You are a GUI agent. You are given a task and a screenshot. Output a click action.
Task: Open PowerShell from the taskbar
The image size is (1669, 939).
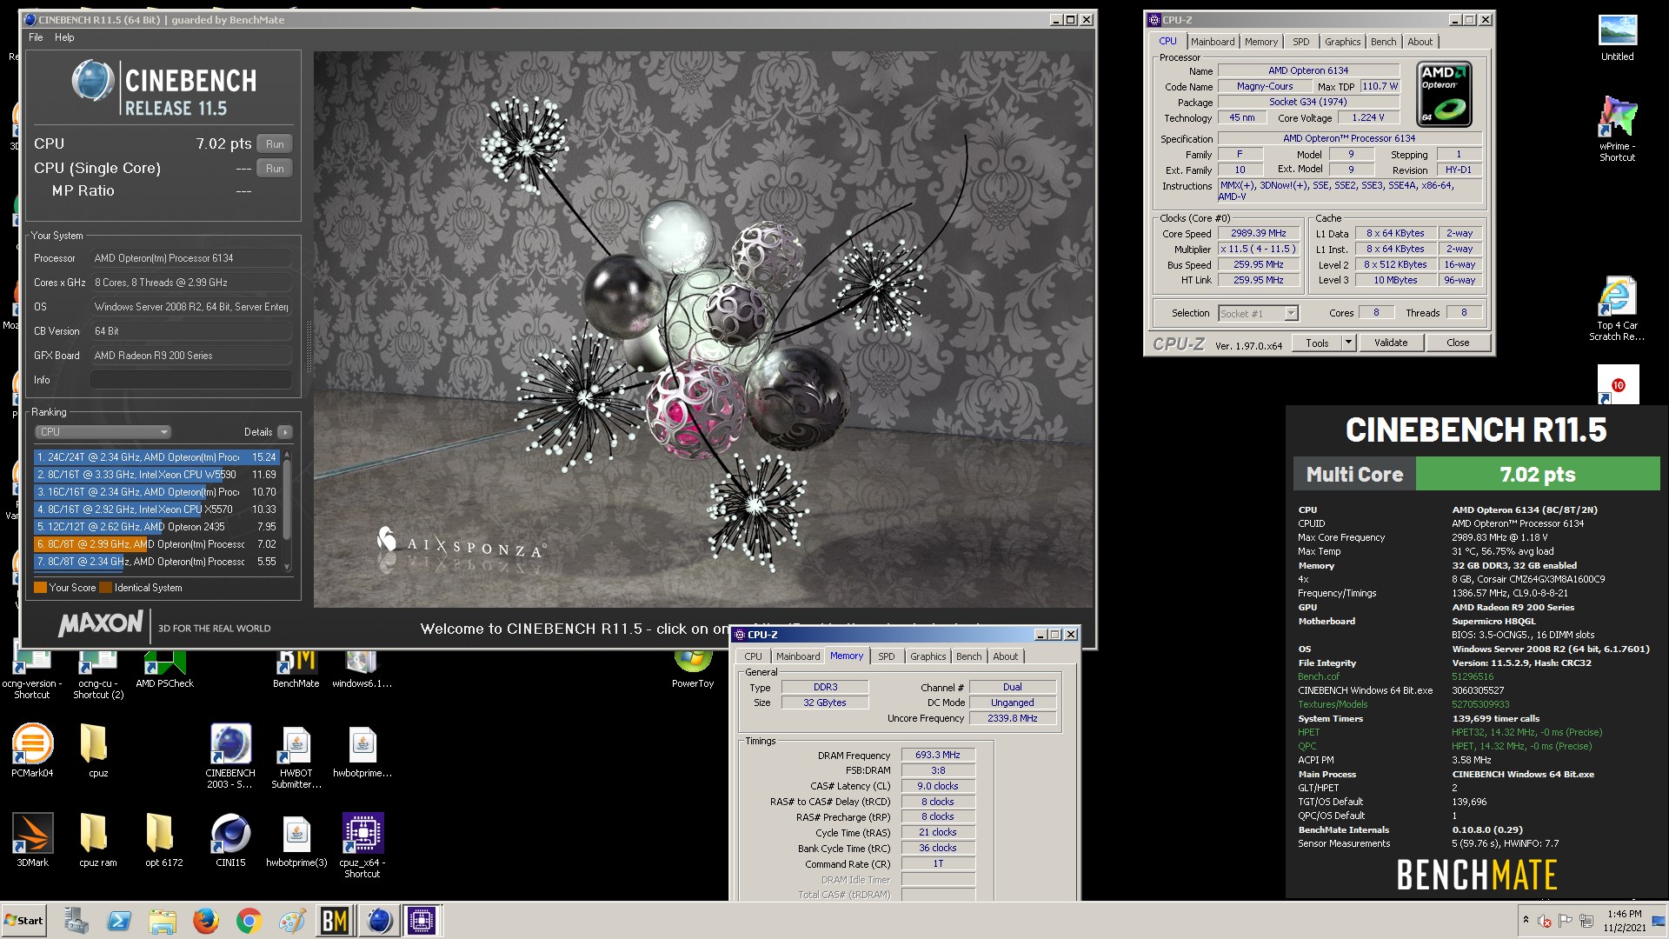click(x=119, y=921)
